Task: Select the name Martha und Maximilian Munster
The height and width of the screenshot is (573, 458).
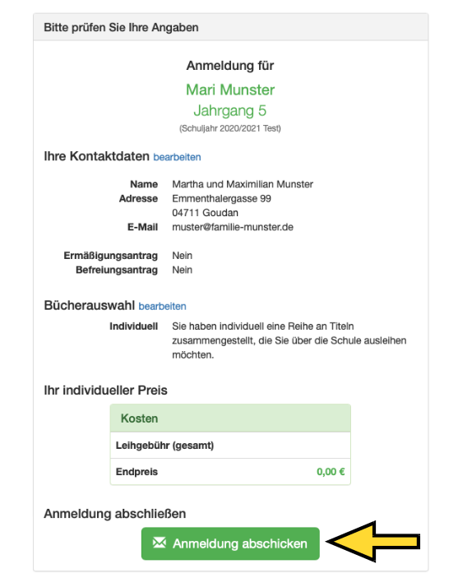Action: [x=243, y=184]
